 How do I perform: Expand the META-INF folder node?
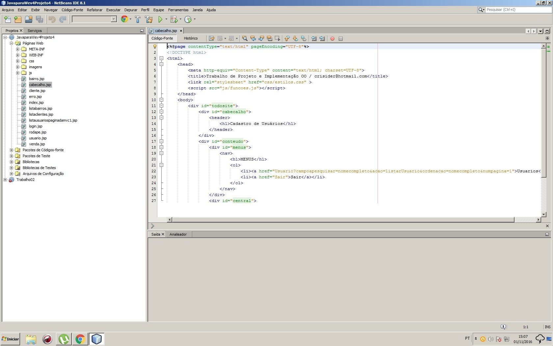click(x=18, y=49)
